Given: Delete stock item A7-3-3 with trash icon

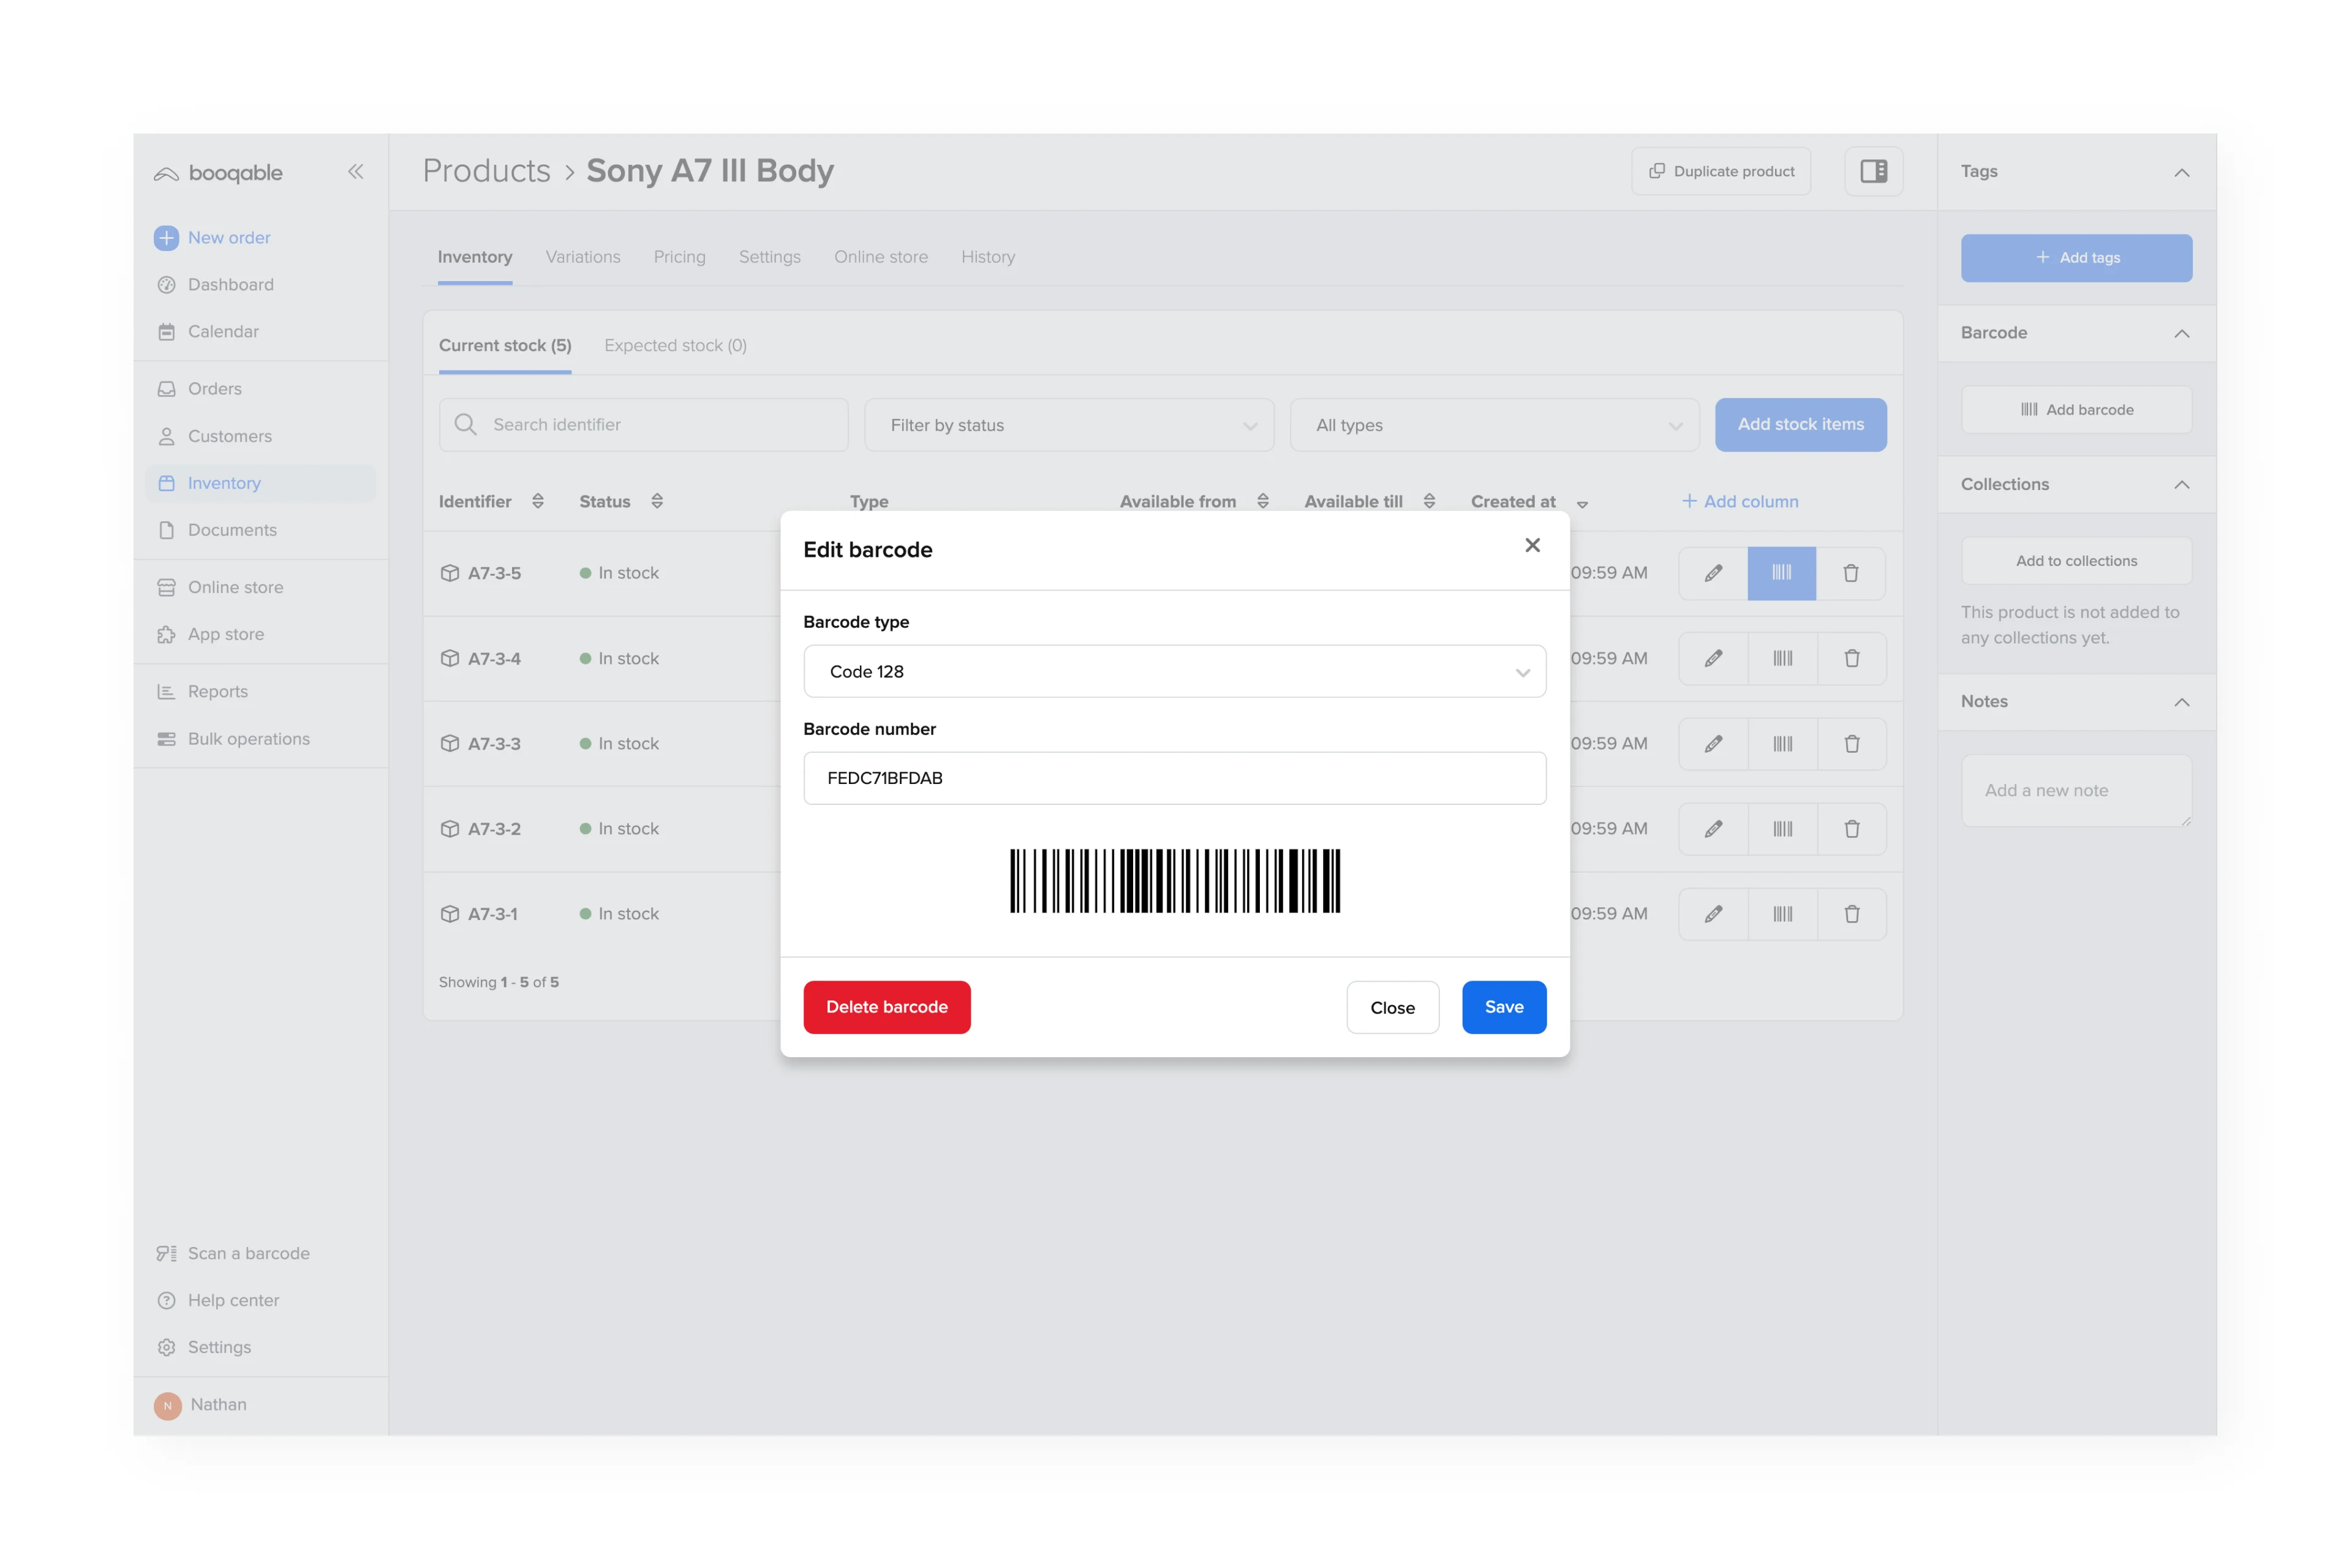Looking at the screenshot, I should click(x=1851, y=744).
